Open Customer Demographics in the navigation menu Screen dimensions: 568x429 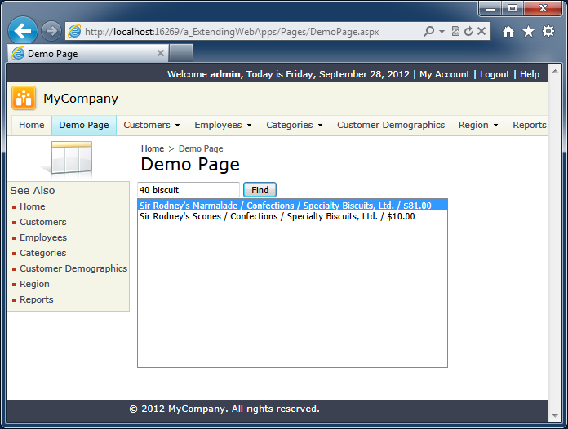[x=391, y=125]
